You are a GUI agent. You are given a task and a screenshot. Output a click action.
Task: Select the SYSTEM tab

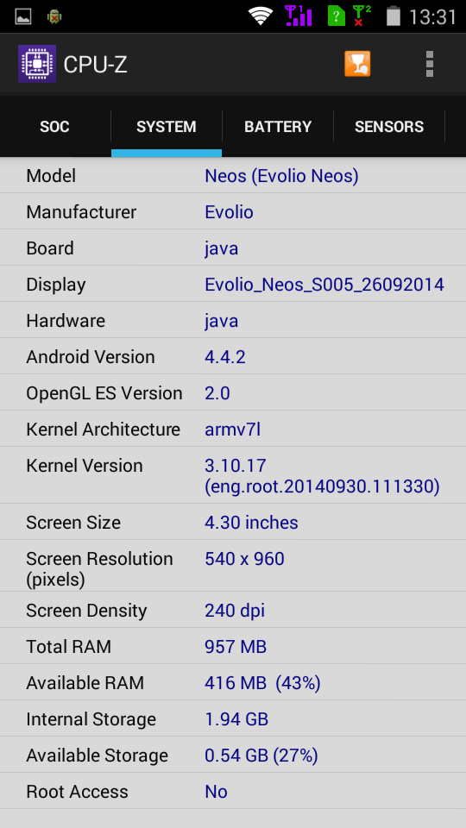[x=167, y=127]
